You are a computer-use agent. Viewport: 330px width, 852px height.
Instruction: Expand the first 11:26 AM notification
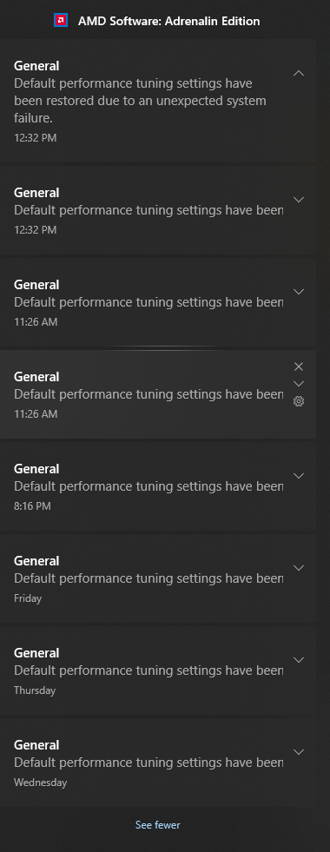click(x=299, y=292)
